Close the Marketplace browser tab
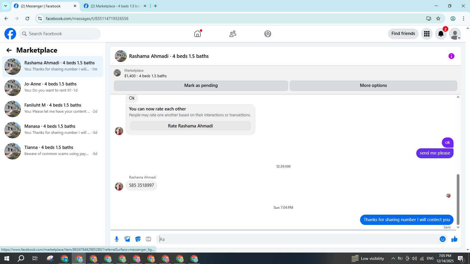Screen dimensions: 470x264 pos(145,6)
